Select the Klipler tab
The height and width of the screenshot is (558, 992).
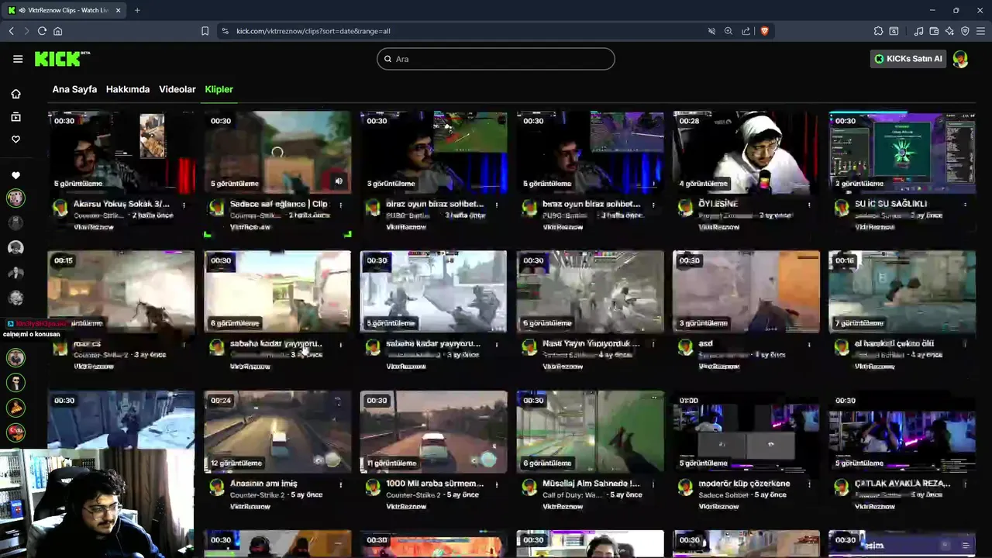click(x=219, y=89)
